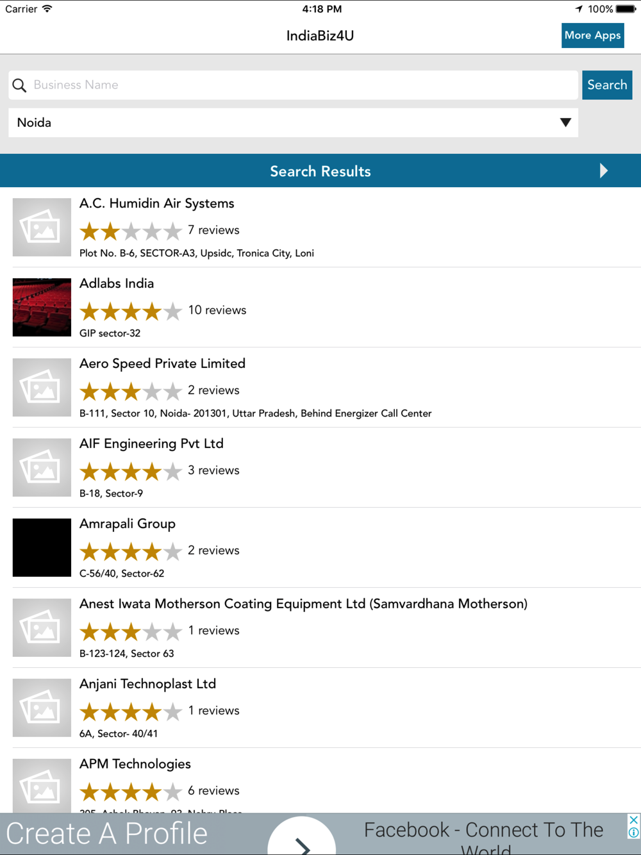View the 2 reviews for Aero Speed

[x=213, y=390]
